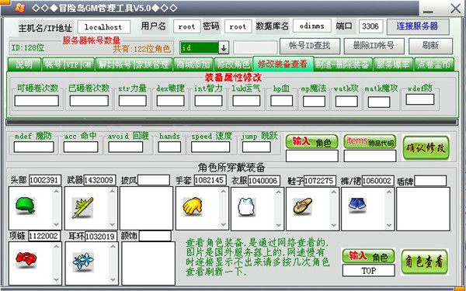
Task: Open the id search field dropdown
Action: tap(224, 47)
